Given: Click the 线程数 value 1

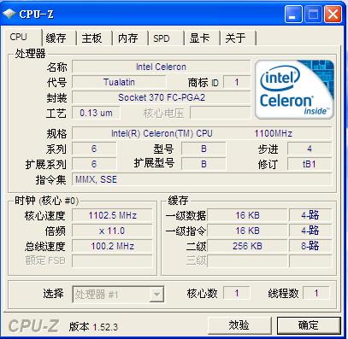Looking at the screenshot, I should (316, 294).
